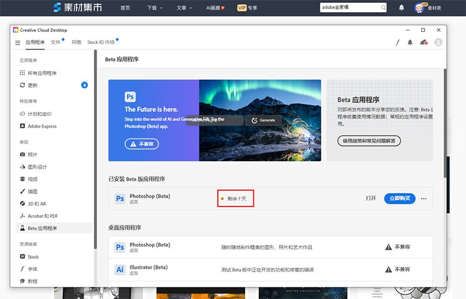Open the fonts icon in Creative Cloud header
The width and height of the screenshot is (466, 299).
pos(398,42)
